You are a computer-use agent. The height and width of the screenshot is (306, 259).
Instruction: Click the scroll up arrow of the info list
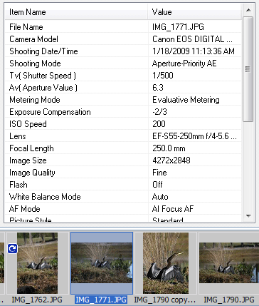click(248, 10)
